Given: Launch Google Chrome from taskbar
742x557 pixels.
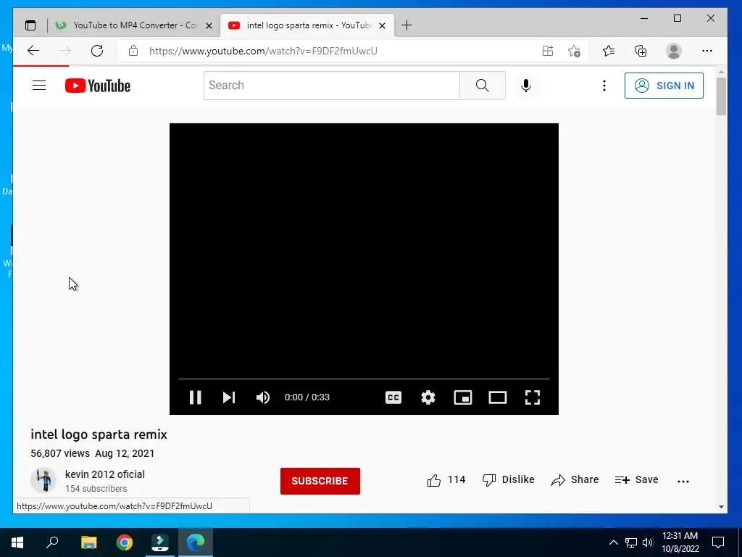Looking at the screenshot, I should click(125, 542).
